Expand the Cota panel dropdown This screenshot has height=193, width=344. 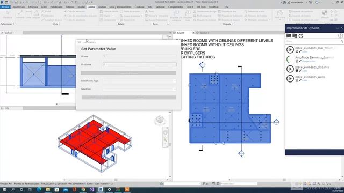[x=57, y=24]
